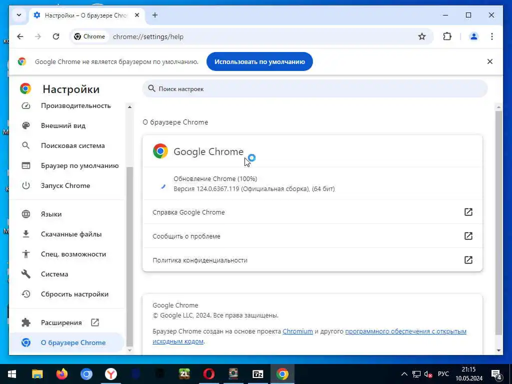Open Политика конфиденциальности row
Viewport: 512px width, 384px height.
coord(312,260)
